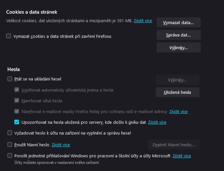Open the Správa dat… dialog
Viewport: 224px width, 171px height.
pyautogui.click(x=179, y=35)
